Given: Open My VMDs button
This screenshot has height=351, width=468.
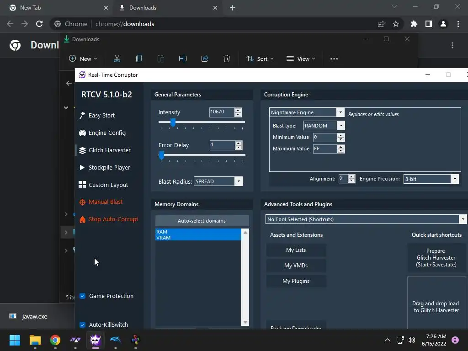Looking at the screenshot, I should (x=296, y=266).
